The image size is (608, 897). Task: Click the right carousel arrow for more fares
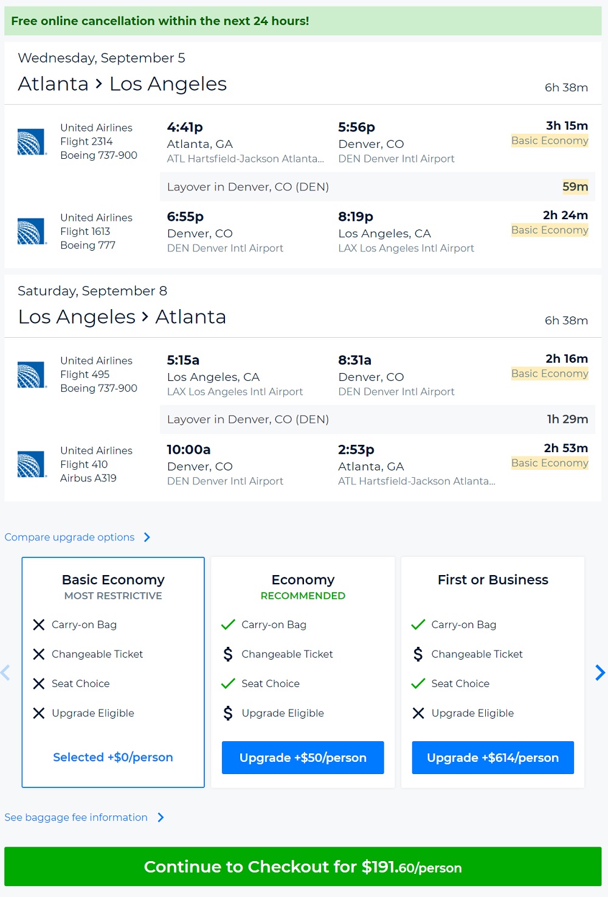[x=599, y=672]
